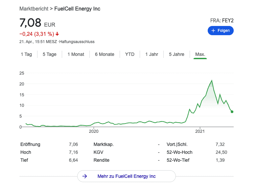
Task: Select the 5 Jahre tab
Action: [176, 54]
